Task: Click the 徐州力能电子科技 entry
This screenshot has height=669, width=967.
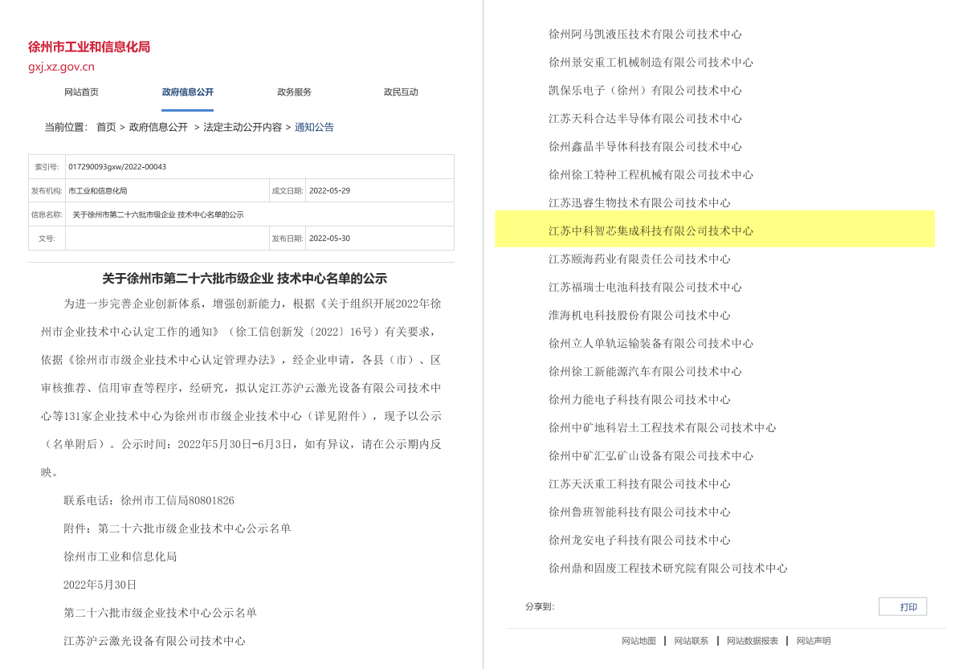Action: pyautogui.click(x=639, y=399)
